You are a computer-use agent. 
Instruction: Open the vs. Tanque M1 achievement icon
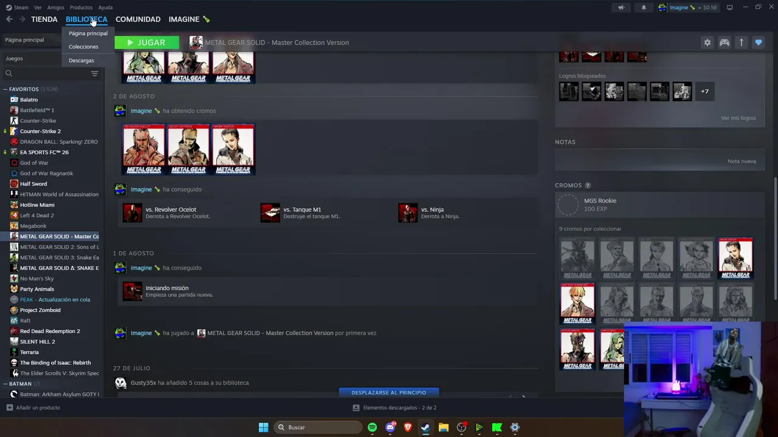click(x=270, y=212)
